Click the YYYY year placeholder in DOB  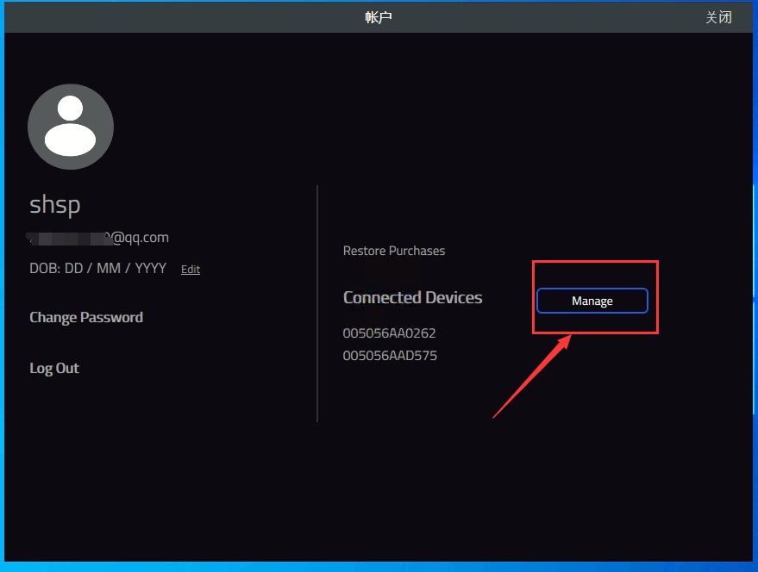click(150, 269)
